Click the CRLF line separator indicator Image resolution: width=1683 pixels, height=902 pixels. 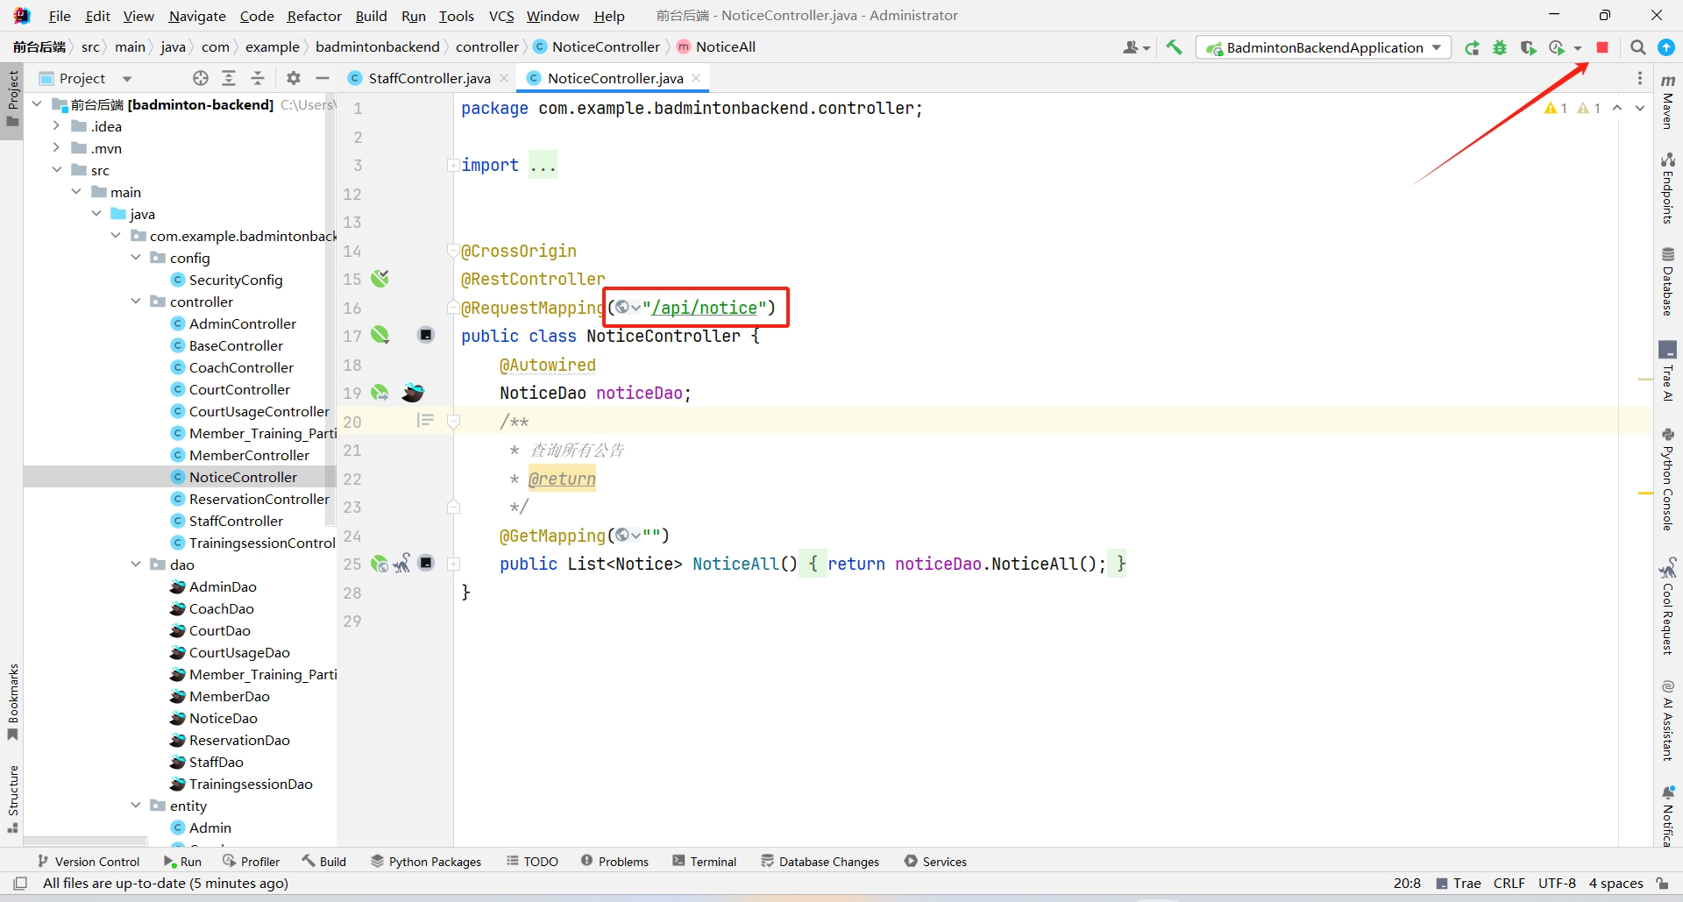(x=1509, y=883)
